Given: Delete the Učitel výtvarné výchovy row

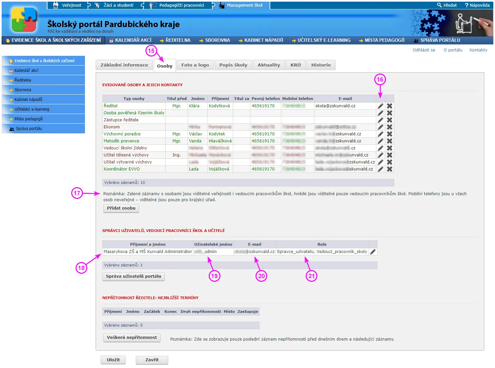Looking at the screenshot, I should click(390, 162).
